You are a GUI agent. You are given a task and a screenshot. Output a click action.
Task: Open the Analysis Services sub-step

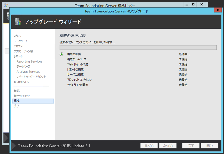(28, 72)
